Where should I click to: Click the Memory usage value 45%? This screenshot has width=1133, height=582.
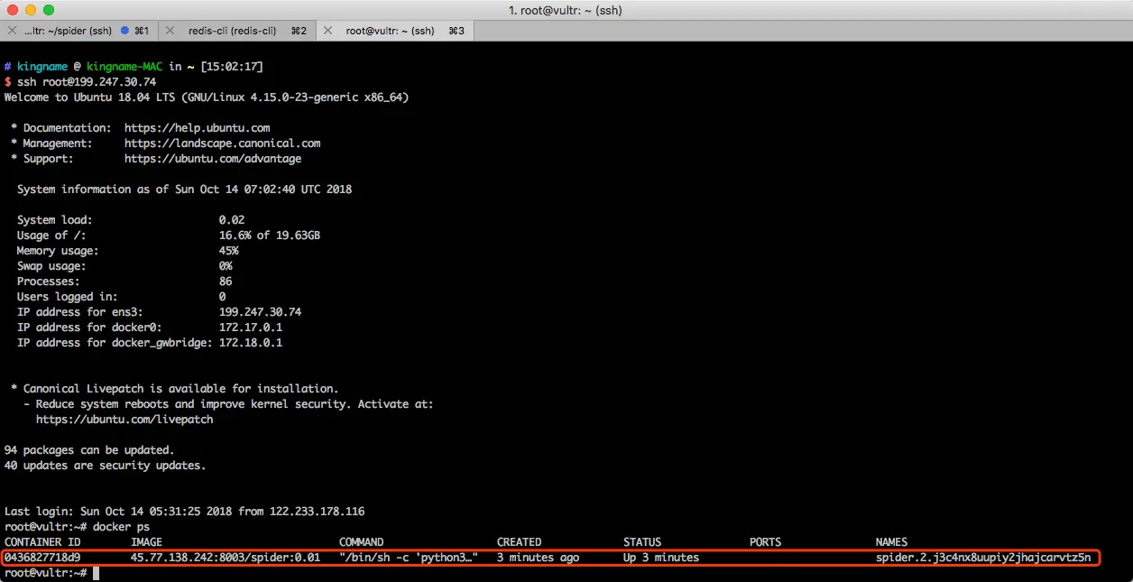point(229,251)
